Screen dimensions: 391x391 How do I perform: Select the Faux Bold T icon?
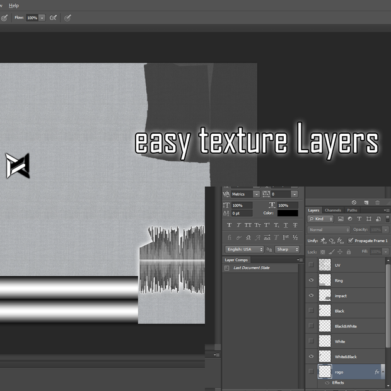pos(229,225)
